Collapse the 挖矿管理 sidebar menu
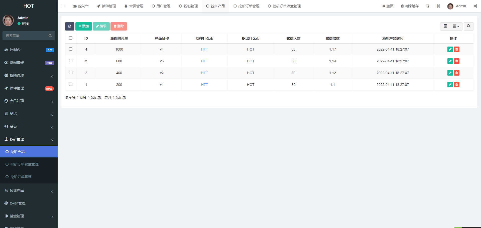Screen dimensions: 481x228 tap(29, 139)
